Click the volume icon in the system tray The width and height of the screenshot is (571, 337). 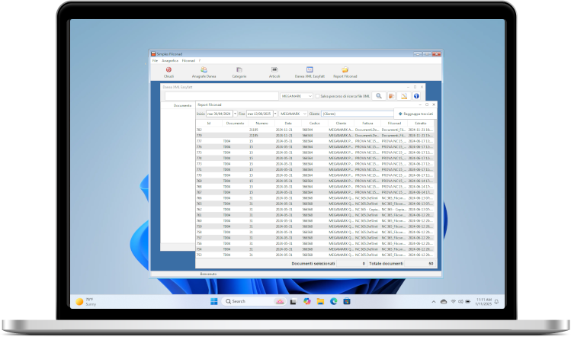tap(460, 302)
